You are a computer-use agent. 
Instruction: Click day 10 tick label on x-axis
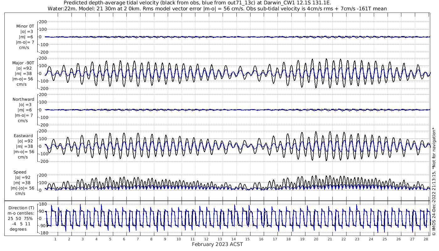tap(179, 239)
